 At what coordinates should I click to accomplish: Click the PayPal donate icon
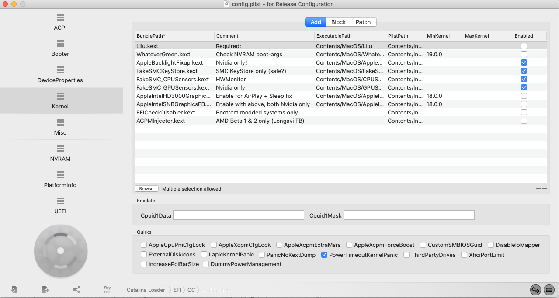pyautogui.click(x=107, y=290)
